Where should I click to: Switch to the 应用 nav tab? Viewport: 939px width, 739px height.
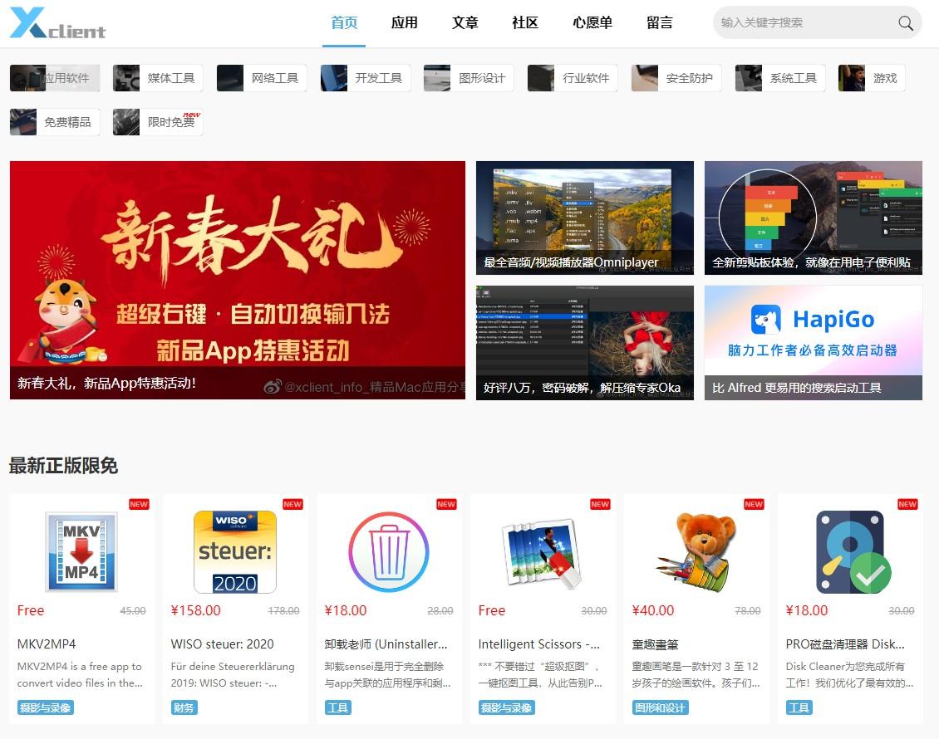point(404,23)
